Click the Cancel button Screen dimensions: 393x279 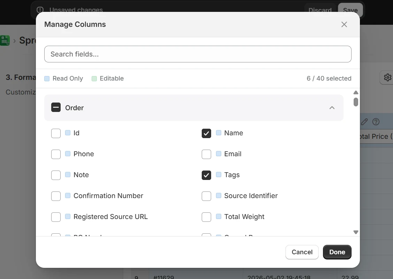302,252
